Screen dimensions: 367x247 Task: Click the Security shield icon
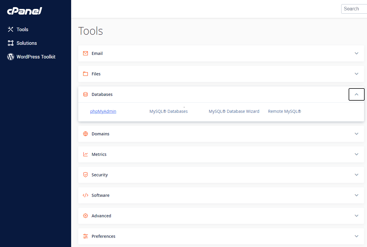85,175
